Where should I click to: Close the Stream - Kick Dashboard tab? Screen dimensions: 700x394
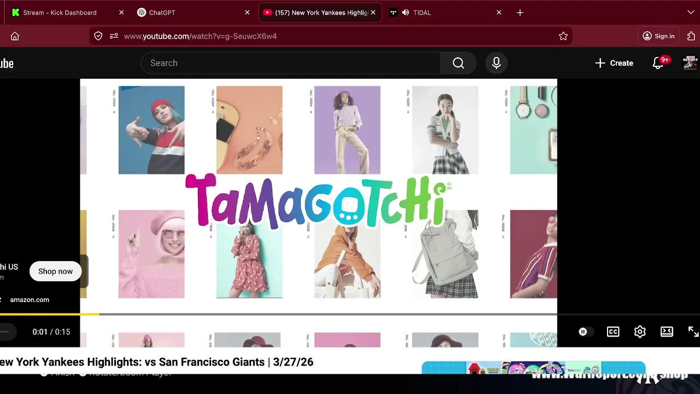(x=121, y=13)
